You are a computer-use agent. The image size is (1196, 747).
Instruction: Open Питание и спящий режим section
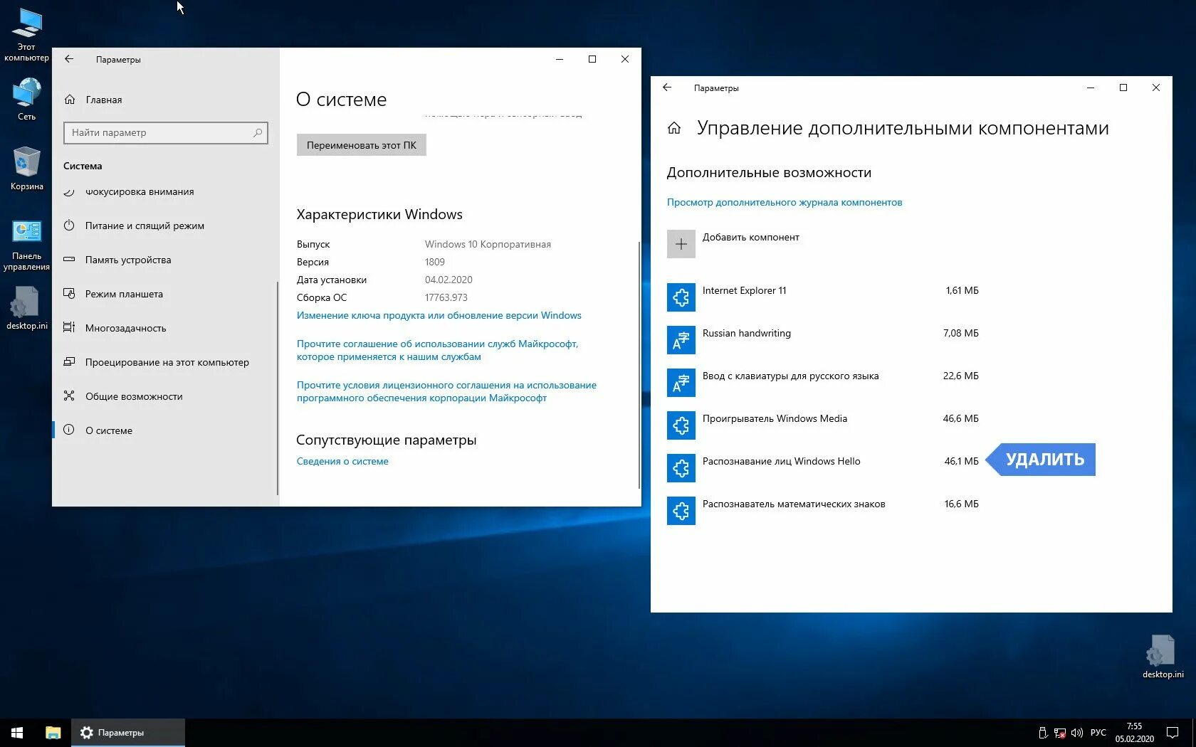[145, 226]
